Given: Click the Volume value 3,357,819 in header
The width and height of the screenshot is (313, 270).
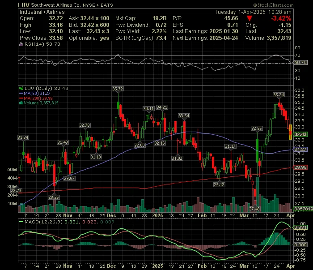Looking at the screenshot, I should pyautogui.click(x=279, y=38).
